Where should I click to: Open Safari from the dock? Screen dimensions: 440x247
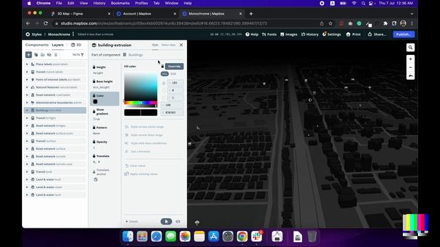pyautogui.click(x=156, y=237)
